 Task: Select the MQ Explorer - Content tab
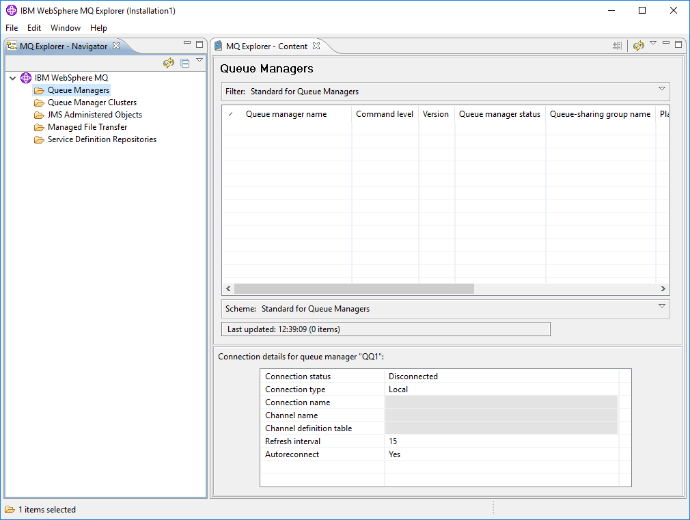(x=266, y=46)
